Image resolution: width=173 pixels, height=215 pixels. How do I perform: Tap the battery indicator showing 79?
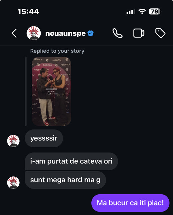click(155, 12)
